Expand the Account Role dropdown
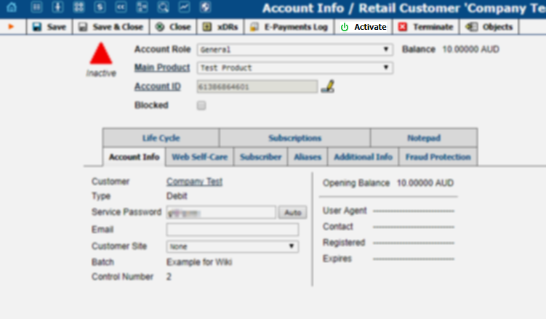 tap(295, 49)
